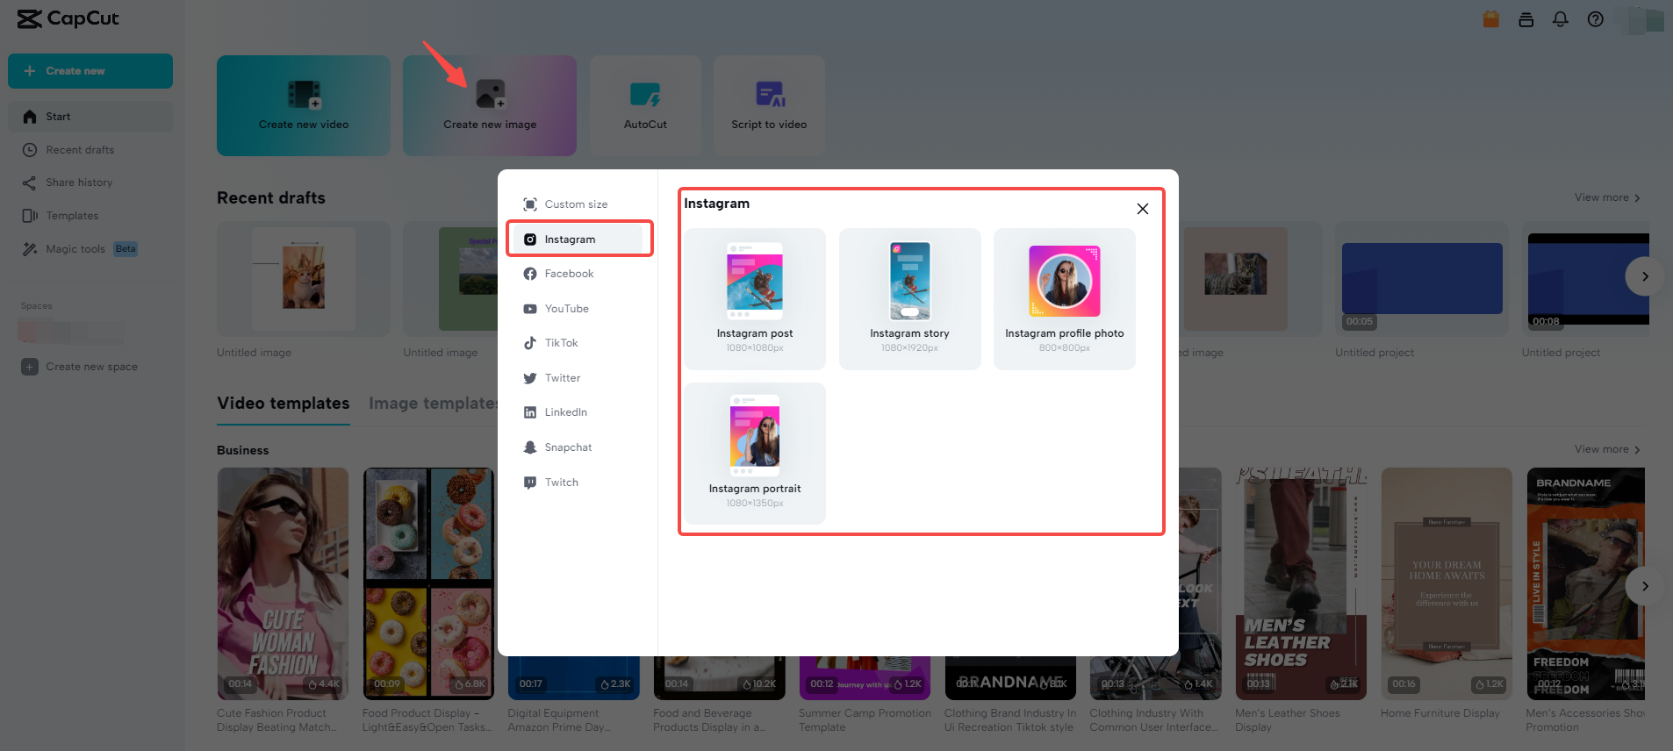
Task: Click the CapCut logo
Action: click(68, 18)
